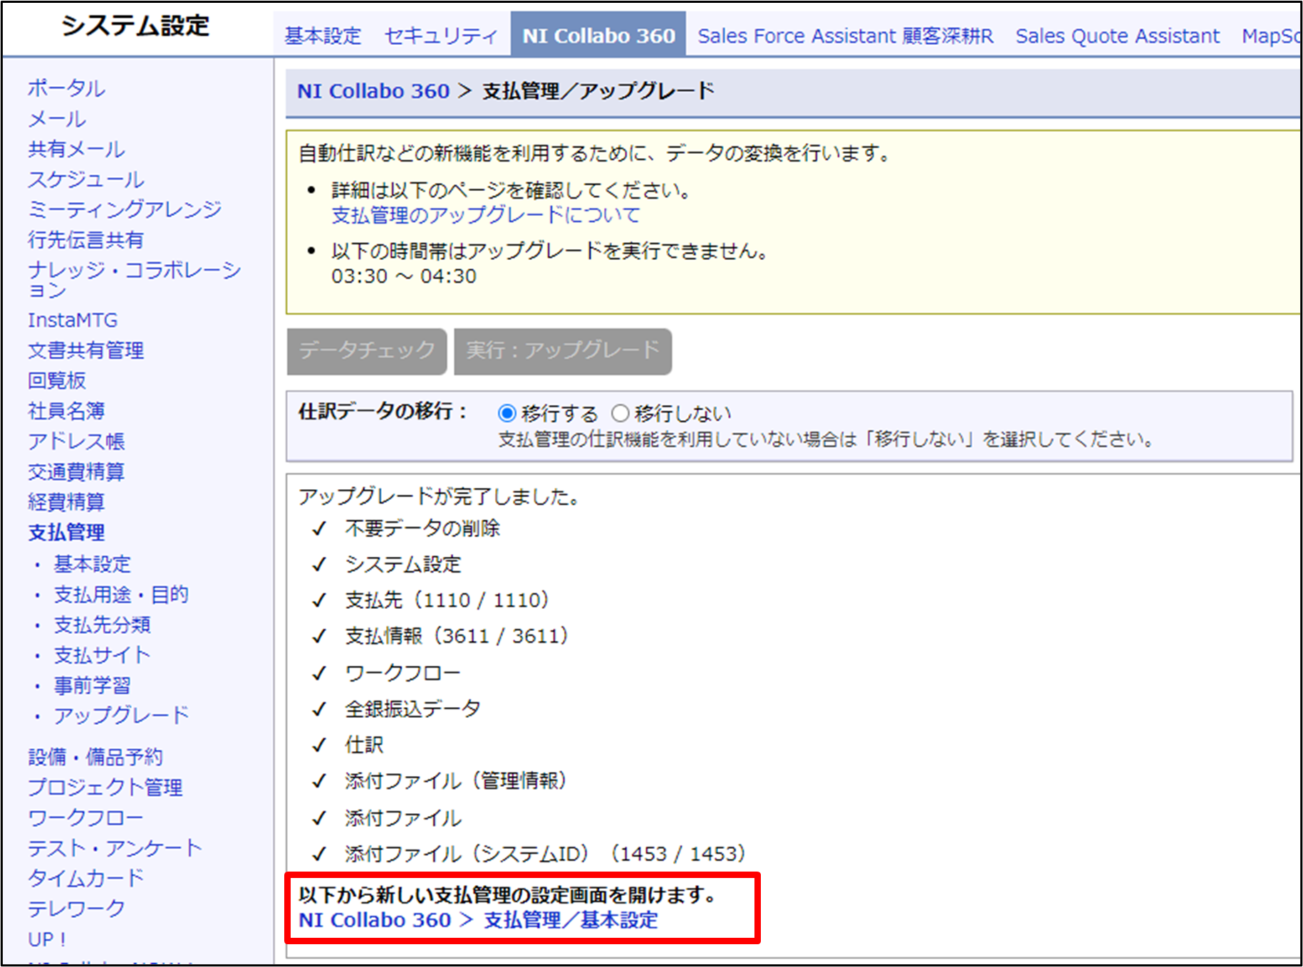1303x967 pixels.
Task: Open InstaMTG in the sidebar
Action: point(73,320)
